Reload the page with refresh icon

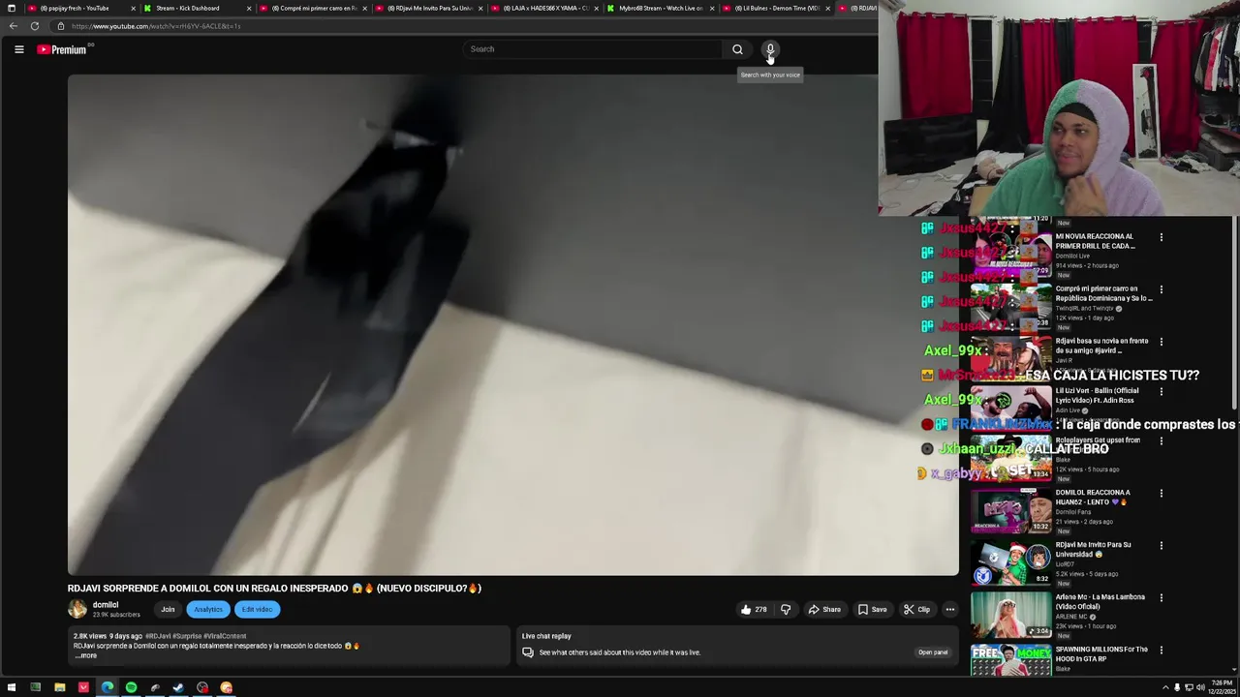35,26
